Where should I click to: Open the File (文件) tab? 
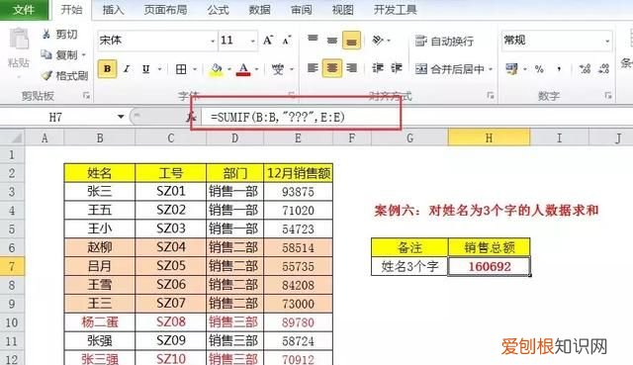24,10
